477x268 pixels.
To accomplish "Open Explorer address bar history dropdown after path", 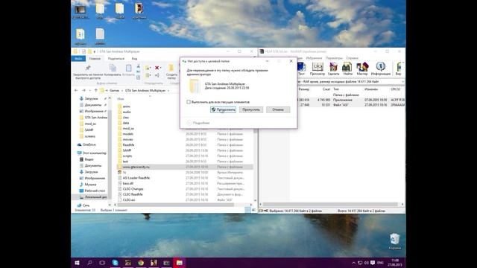I will pyautogui.click(x=169, y=91).
